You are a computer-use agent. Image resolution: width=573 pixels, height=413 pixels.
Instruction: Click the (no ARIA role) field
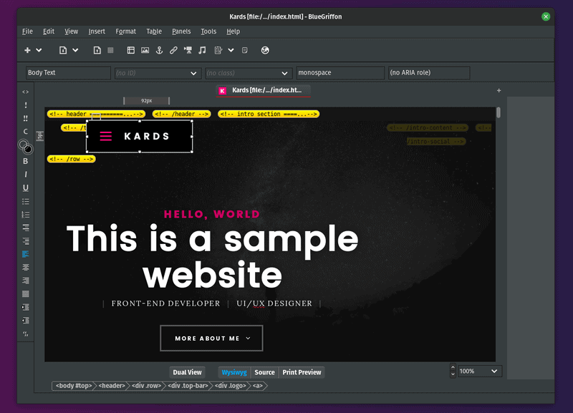[428, 73]
